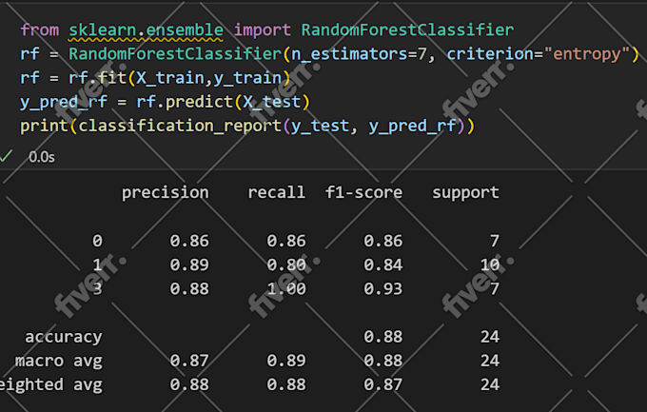Screen dimensions: 647x412
Task: Click the from keyword at code start
Action: (39, 29)
